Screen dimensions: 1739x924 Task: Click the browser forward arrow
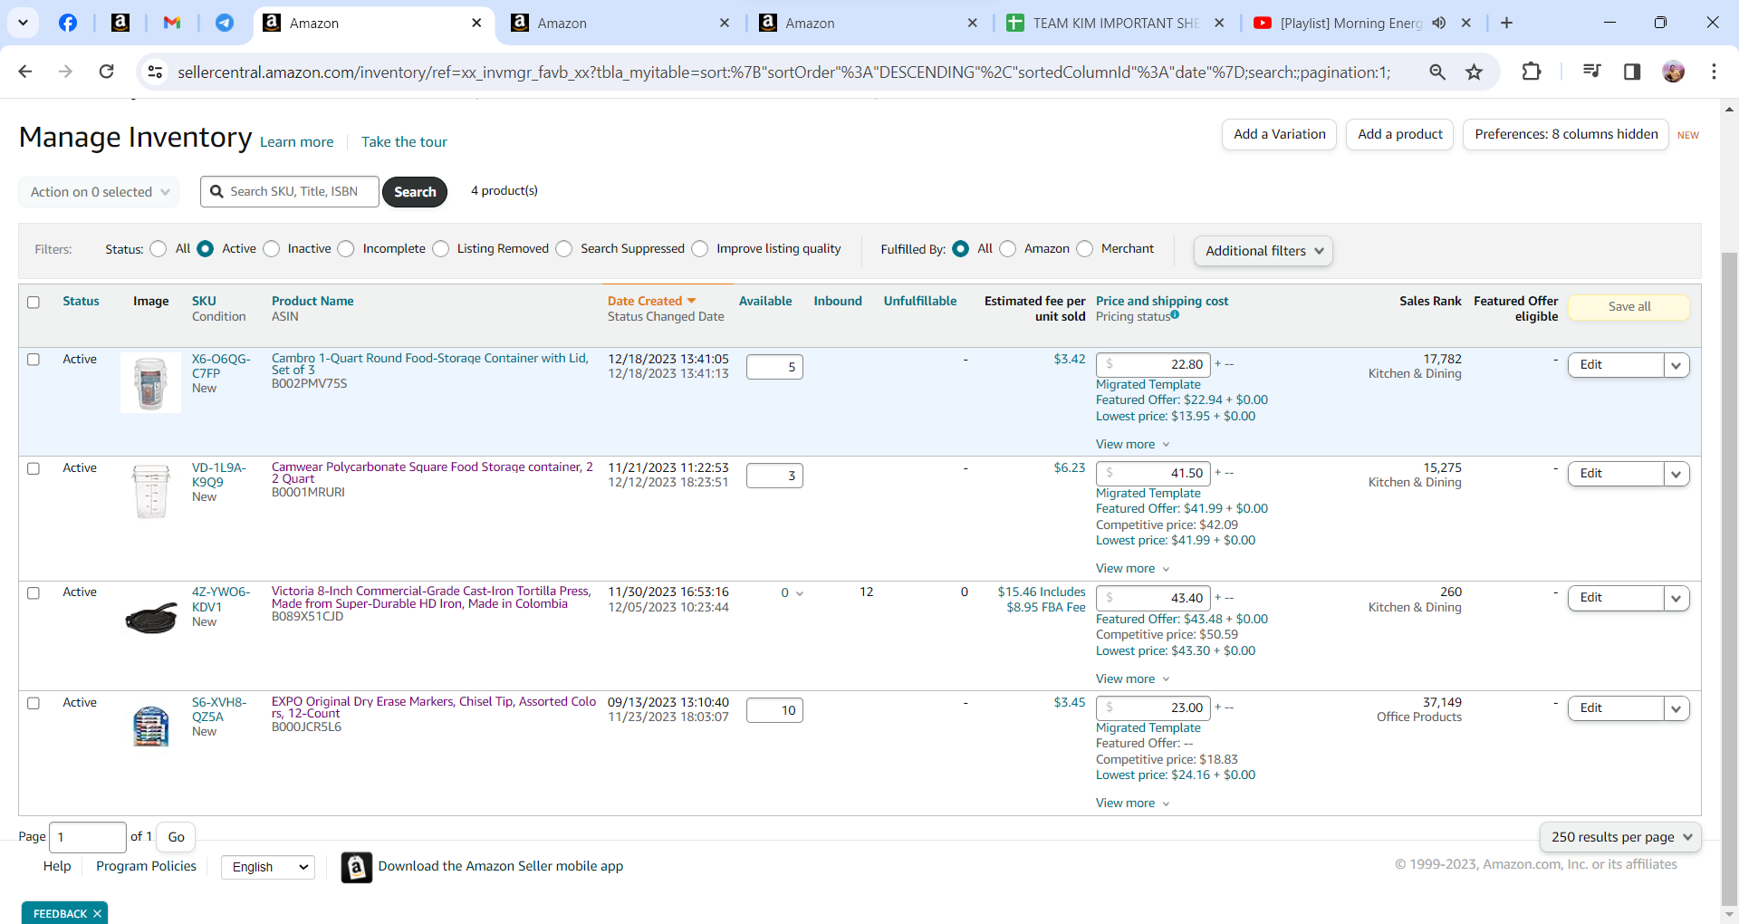pyautogui.click(x=65, y=72)
